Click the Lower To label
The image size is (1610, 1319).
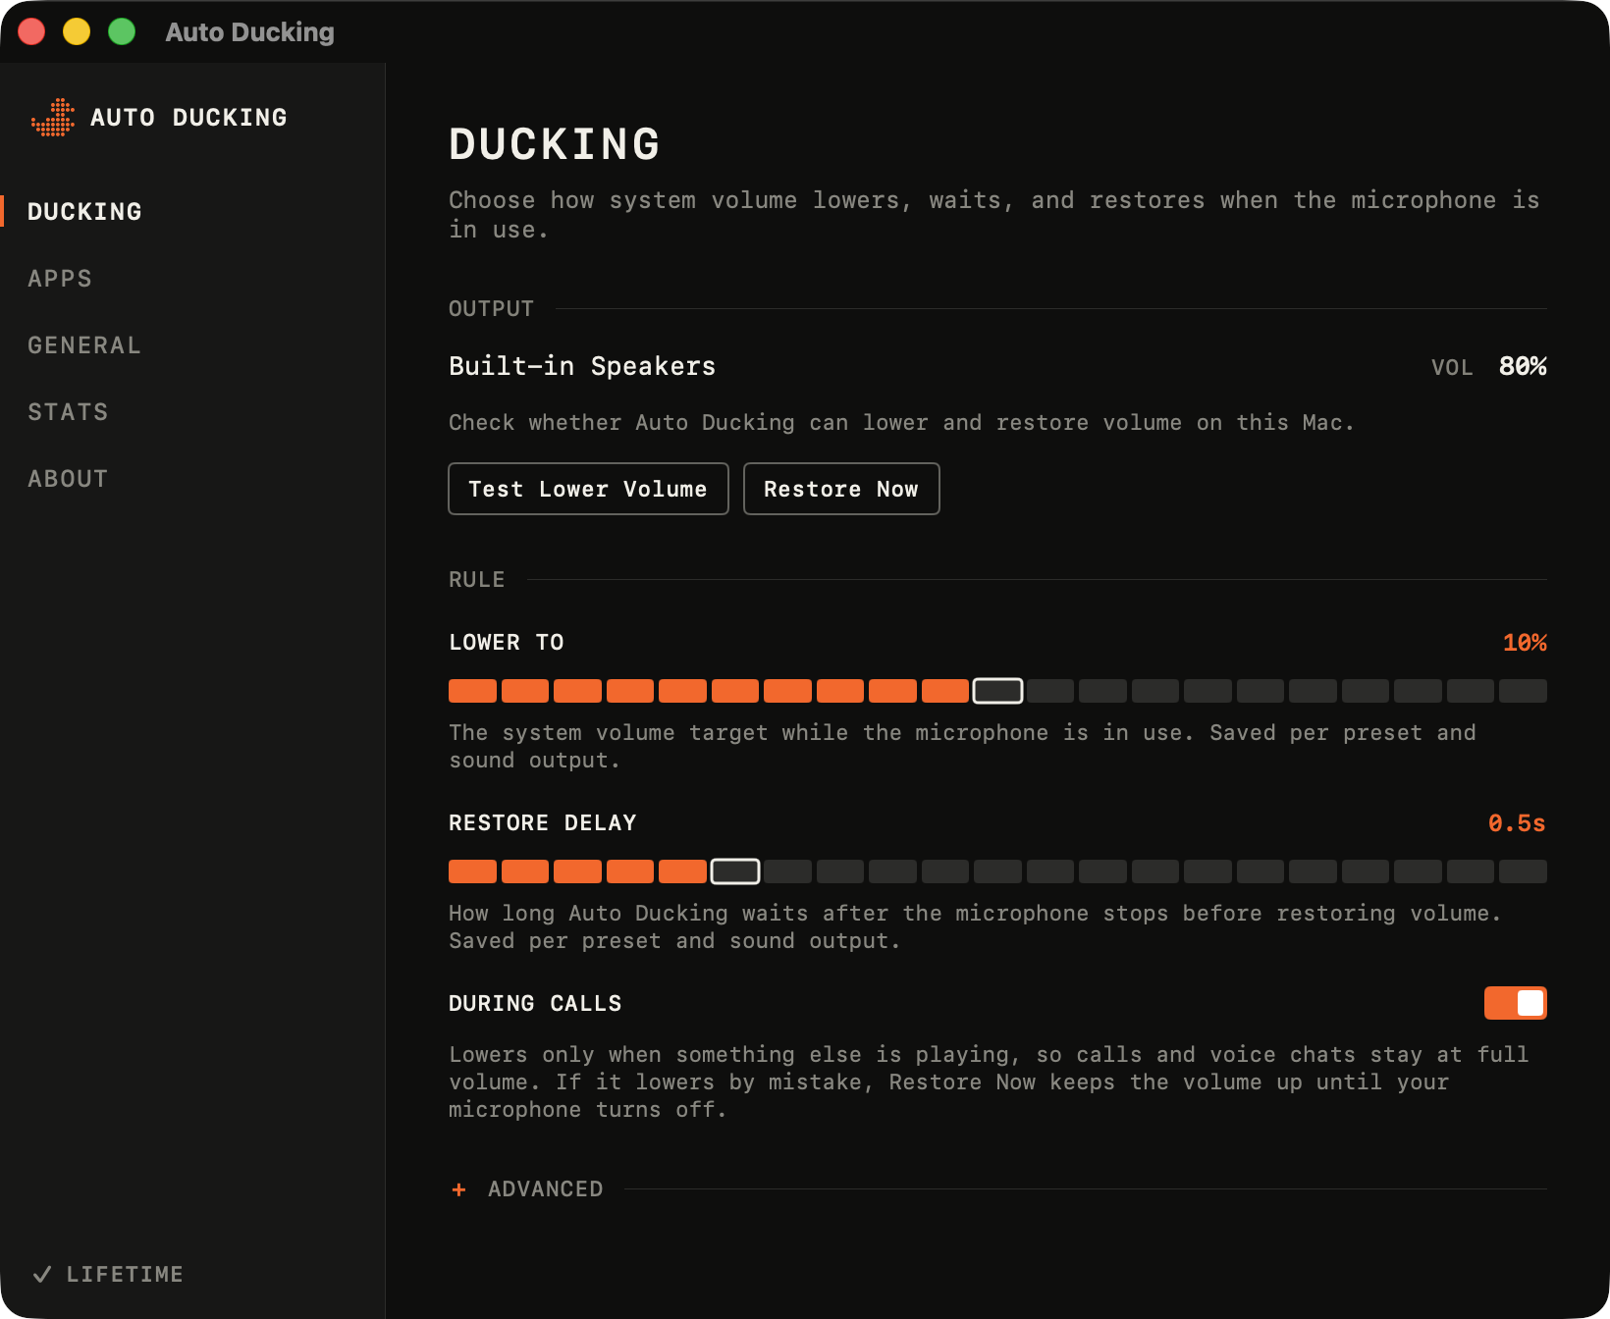point(507,642)
